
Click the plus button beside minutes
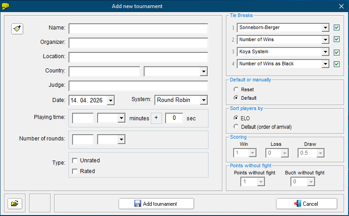[x=156, y=118]
